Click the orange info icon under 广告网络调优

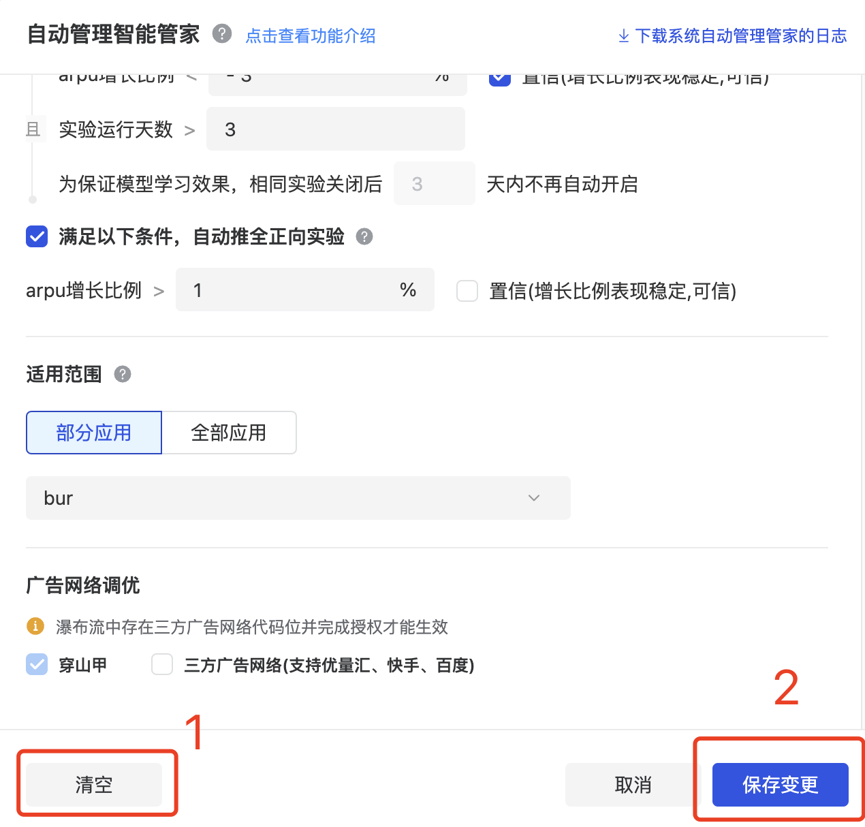coord(35,626)
